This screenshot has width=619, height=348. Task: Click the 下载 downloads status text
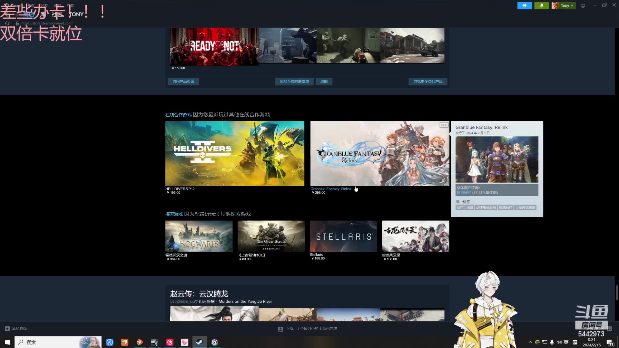tap(311, 329)
